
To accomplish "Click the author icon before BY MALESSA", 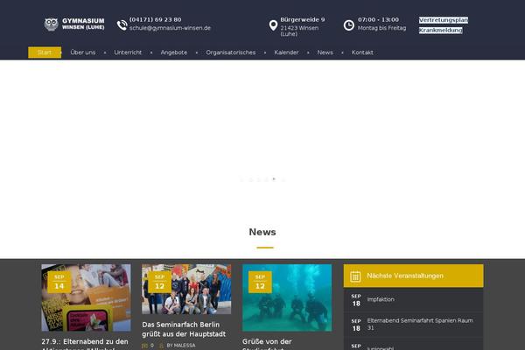I will [161, 346].
